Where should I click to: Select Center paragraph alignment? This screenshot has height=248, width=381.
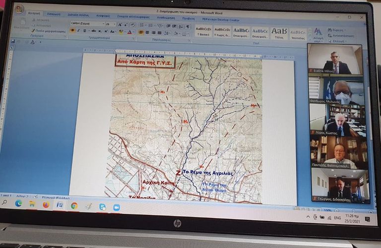click(147, 33)
